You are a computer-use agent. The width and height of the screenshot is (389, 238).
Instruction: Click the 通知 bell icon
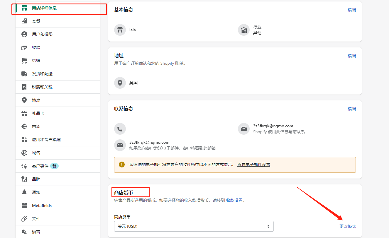pos(24,192)
